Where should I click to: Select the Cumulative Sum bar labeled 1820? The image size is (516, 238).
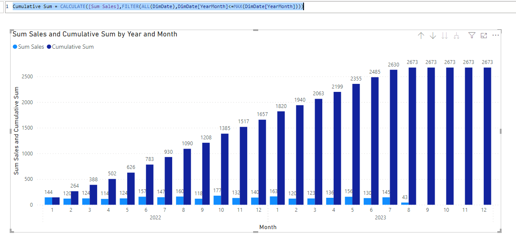coord(281,158)
